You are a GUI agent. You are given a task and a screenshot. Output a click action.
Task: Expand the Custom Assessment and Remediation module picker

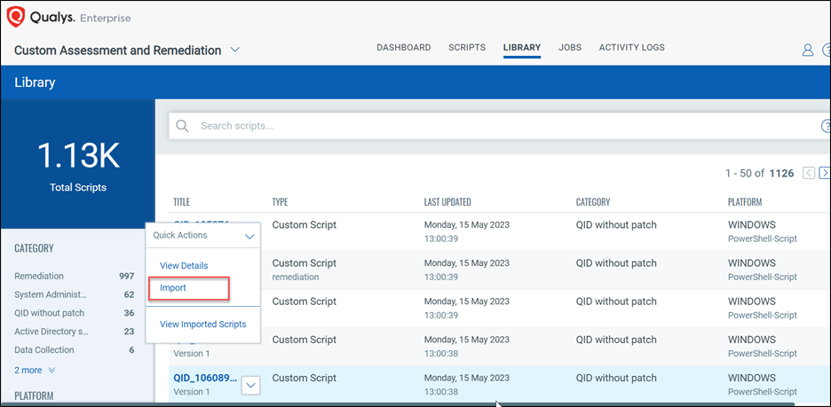click(234, 51)
